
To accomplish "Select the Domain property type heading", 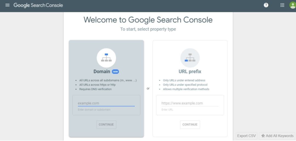I will [102, 72].
